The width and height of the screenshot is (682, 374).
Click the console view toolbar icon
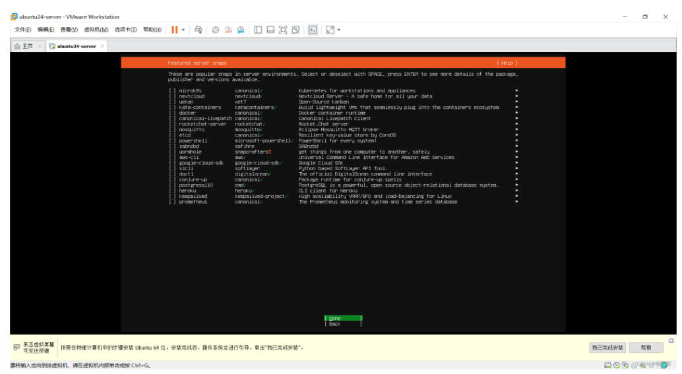tap(313, 30)
